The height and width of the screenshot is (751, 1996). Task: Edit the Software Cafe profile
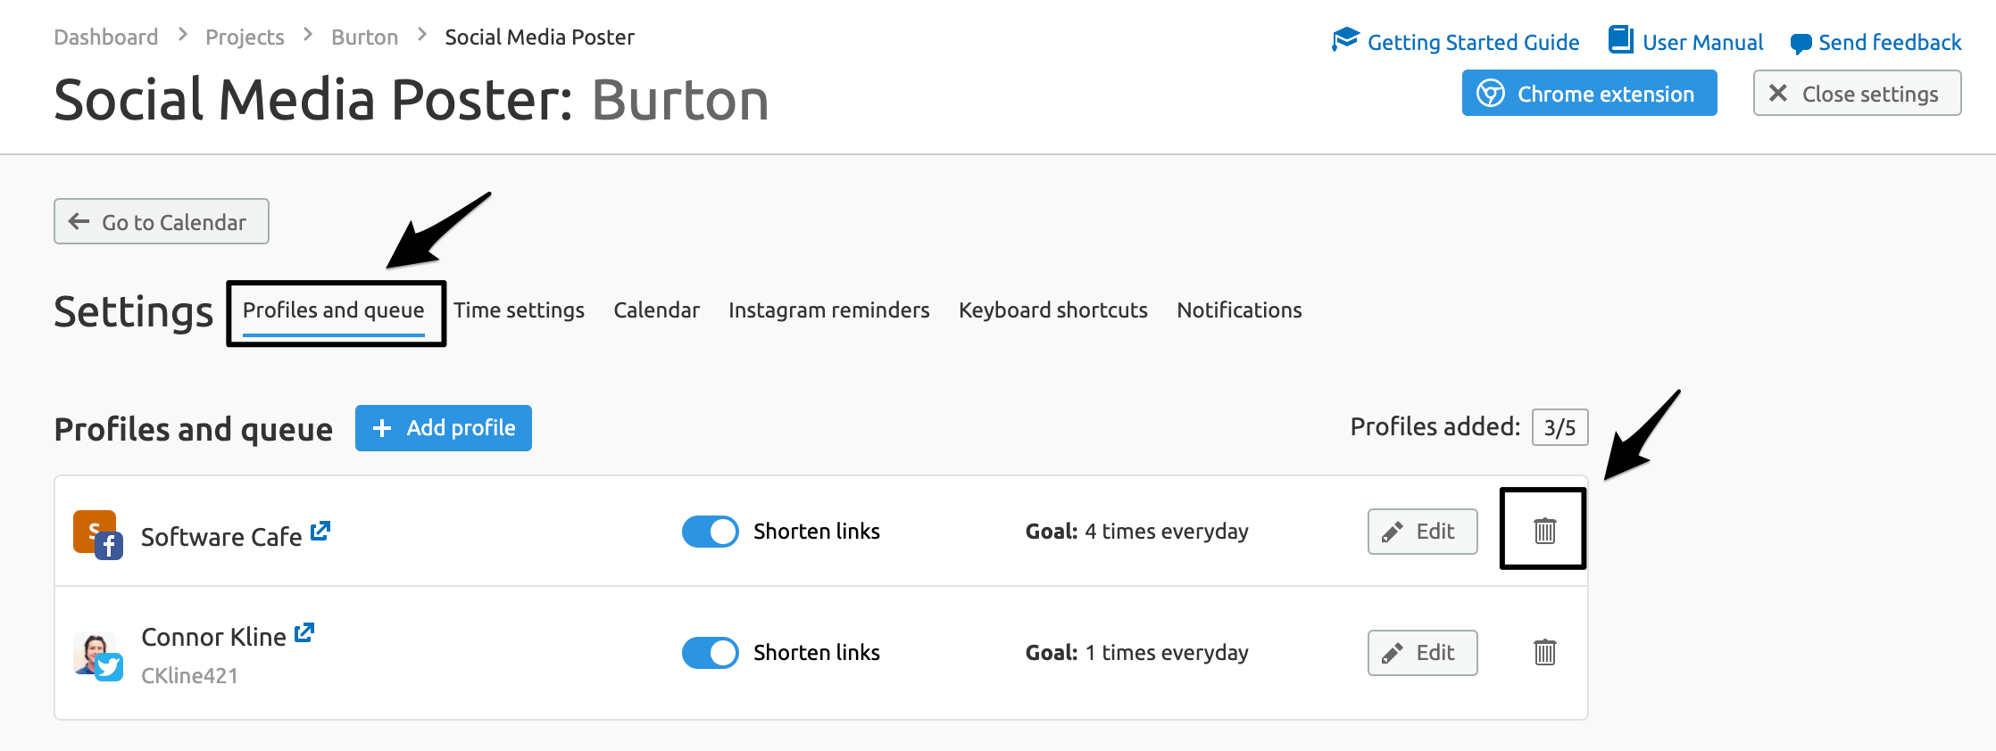pyautogui.click(x=1423, y=532)
